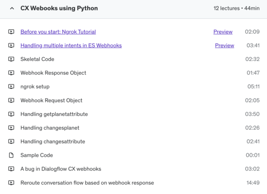Select the Webhook Response Object lecture title
The height and width of the screenshot is (194, 267).
click(x=53, y=73)
